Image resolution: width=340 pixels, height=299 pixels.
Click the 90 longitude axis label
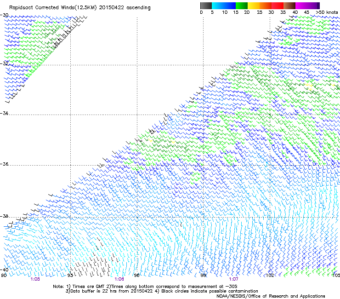(4, 276)
